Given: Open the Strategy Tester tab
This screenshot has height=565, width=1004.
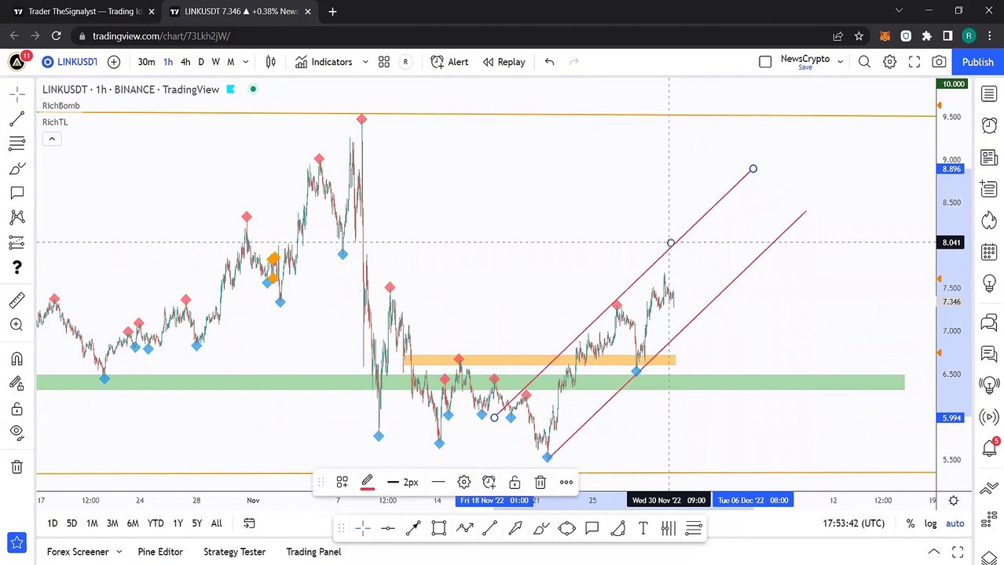Looking at the screenshot, I should [234, 552].
